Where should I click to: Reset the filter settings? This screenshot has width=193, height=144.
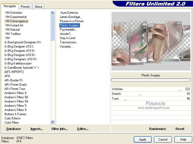tap(180, 129)
